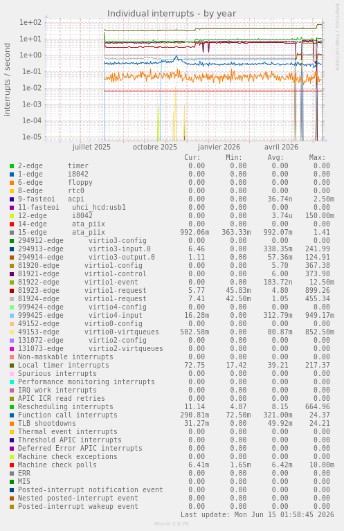The width and height of the screenshot is (344, 531).
Task: Click the swatch beside 12-edge i8042
Action: 12,216
